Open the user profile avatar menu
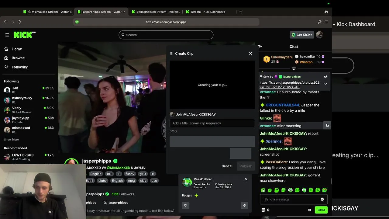 (x=319, y=35)
